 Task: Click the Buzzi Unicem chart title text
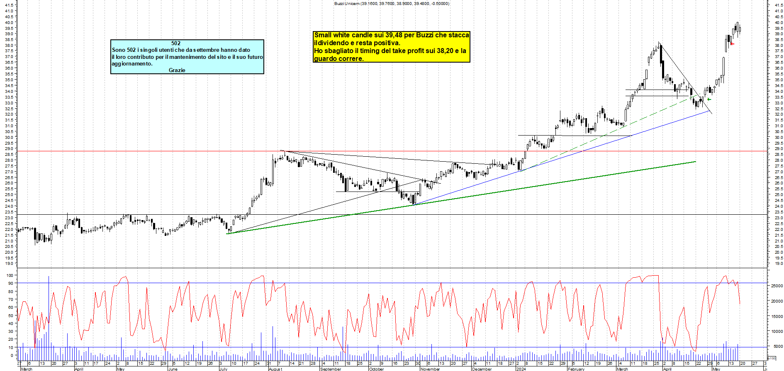pyautogui.click(x=392, y=3)
